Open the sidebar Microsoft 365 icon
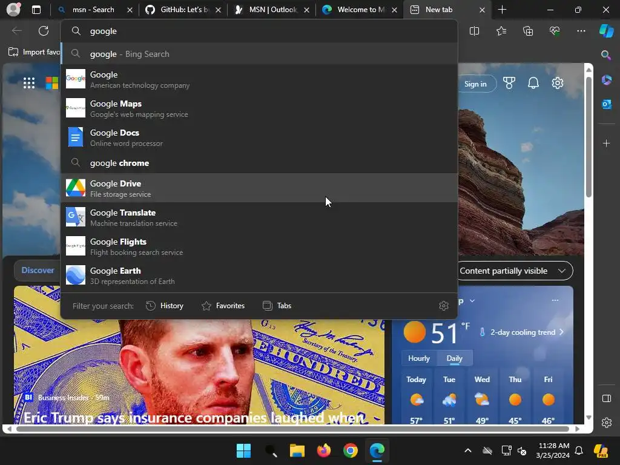The image size is (620, 465). (606, 80)
